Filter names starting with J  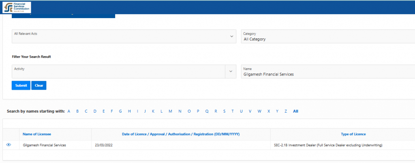pos(145,111)
